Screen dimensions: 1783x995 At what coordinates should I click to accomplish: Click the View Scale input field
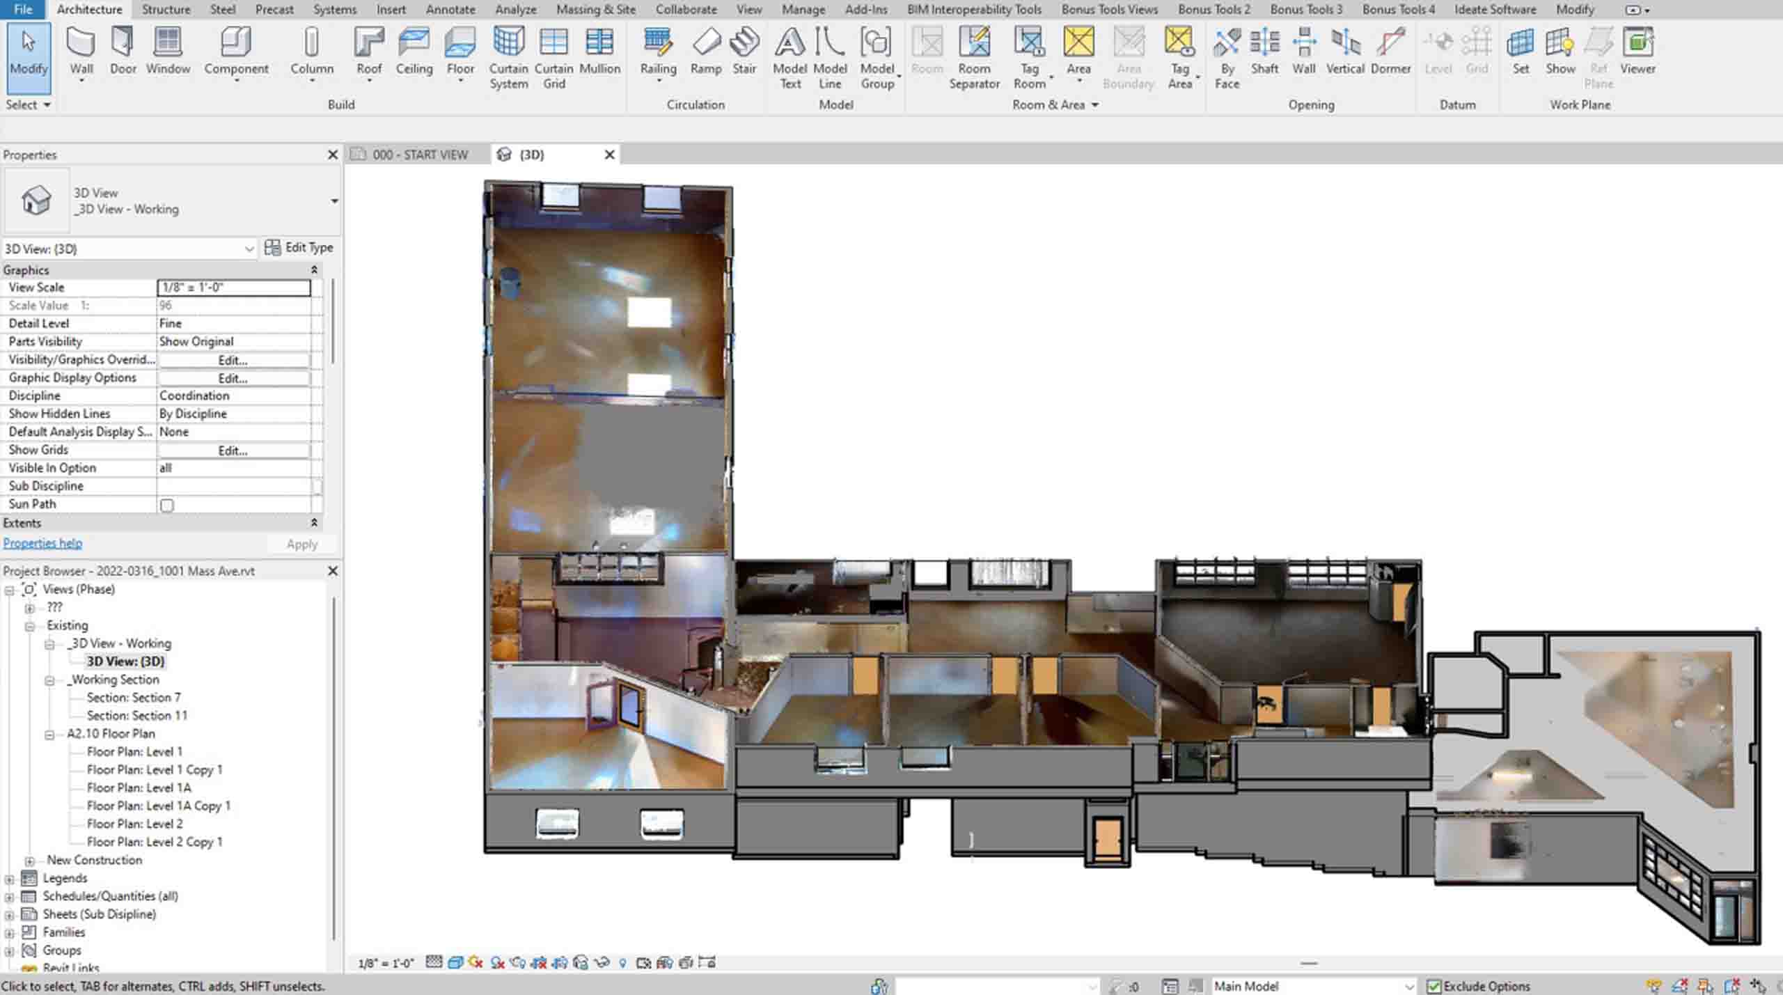click(233, 288)
